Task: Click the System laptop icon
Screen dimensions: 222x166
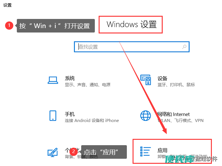Action: point(53,80)
